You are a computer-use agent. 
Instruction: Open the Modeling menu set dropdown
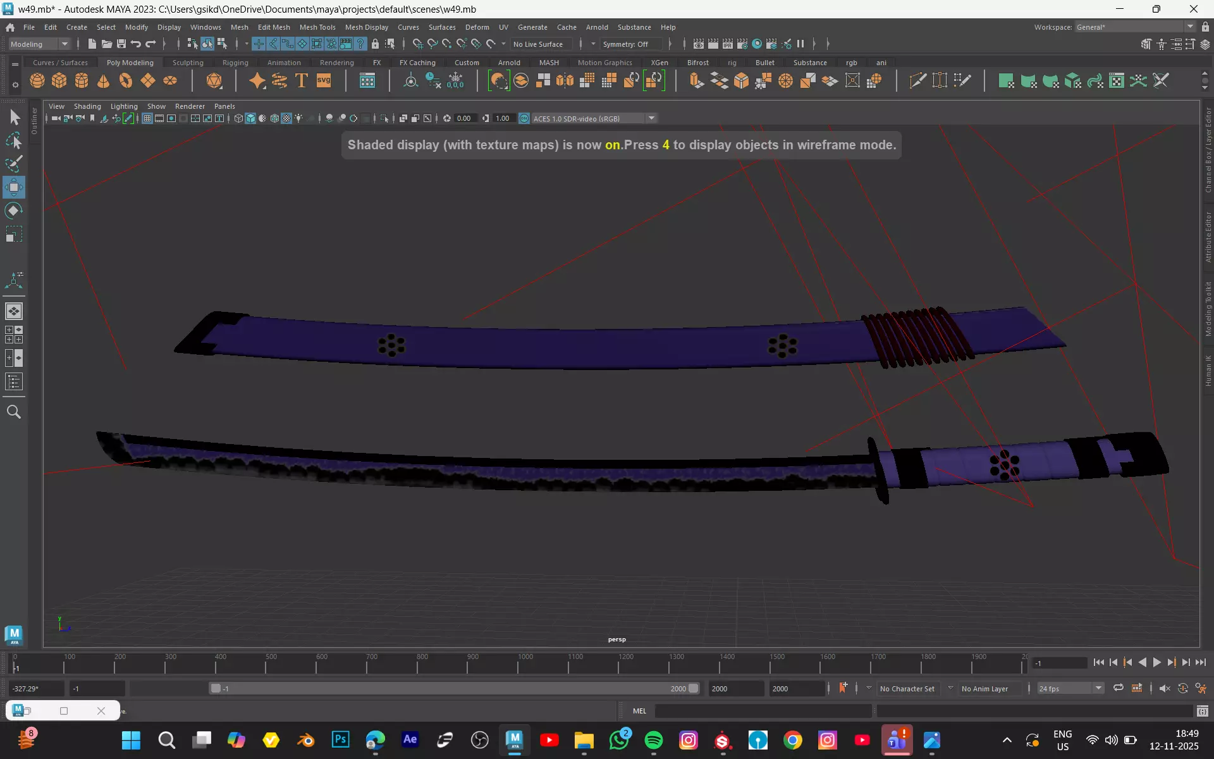point(39,44)
